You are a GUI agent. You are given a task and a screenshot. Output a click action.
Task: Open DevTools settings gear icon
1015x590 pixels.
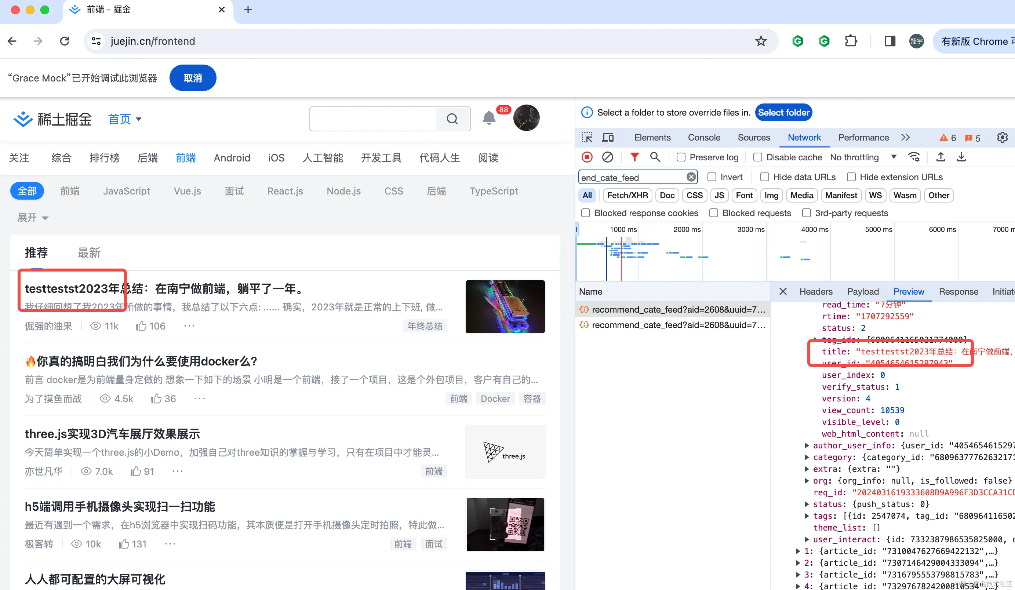pos(1002,137)
